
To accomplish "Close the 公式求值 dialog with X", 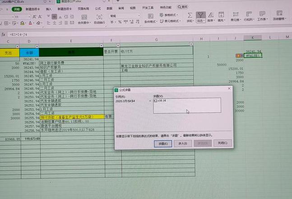I will (229, 89).
